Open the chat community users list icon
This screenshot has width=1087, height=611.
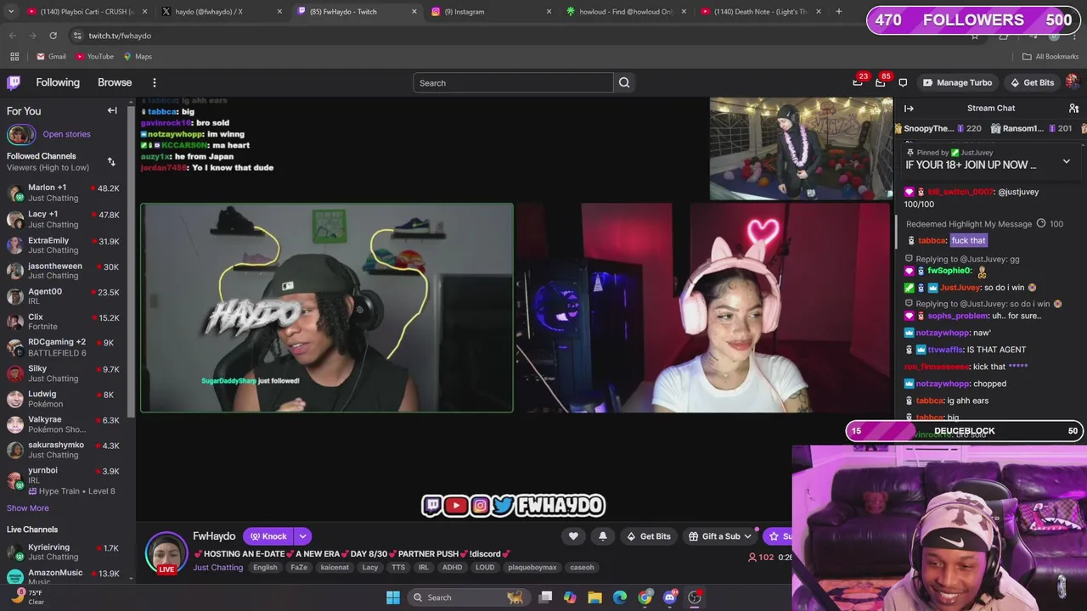pos(1073,108)
